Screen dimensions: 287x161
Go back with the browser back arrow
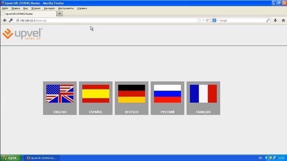pyautogui.click(x=5, y=21)
